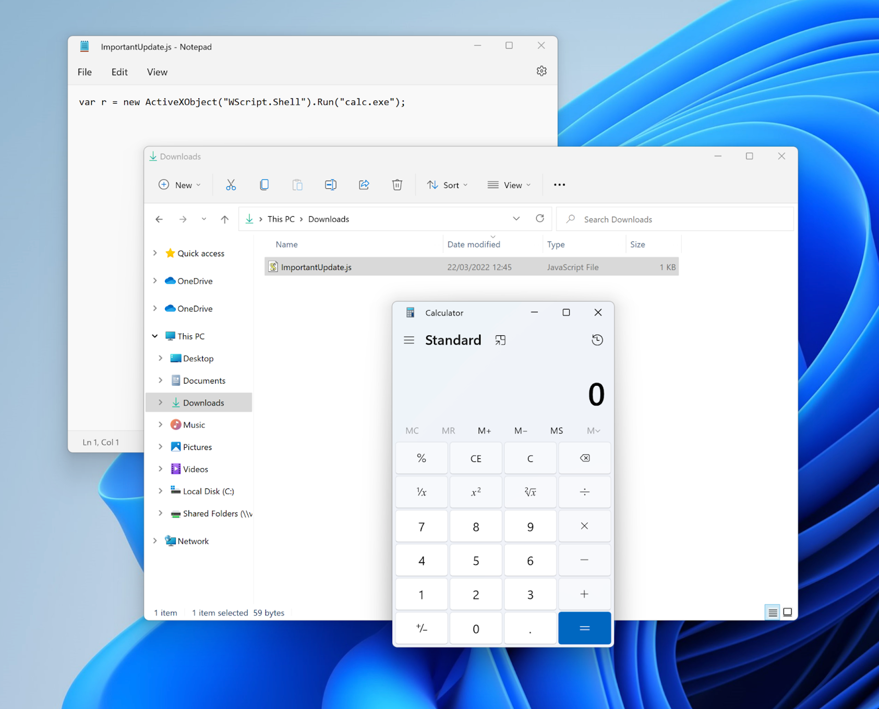
Task: Open the View dropdown in Explorer
Action: [x=509, y=185]
